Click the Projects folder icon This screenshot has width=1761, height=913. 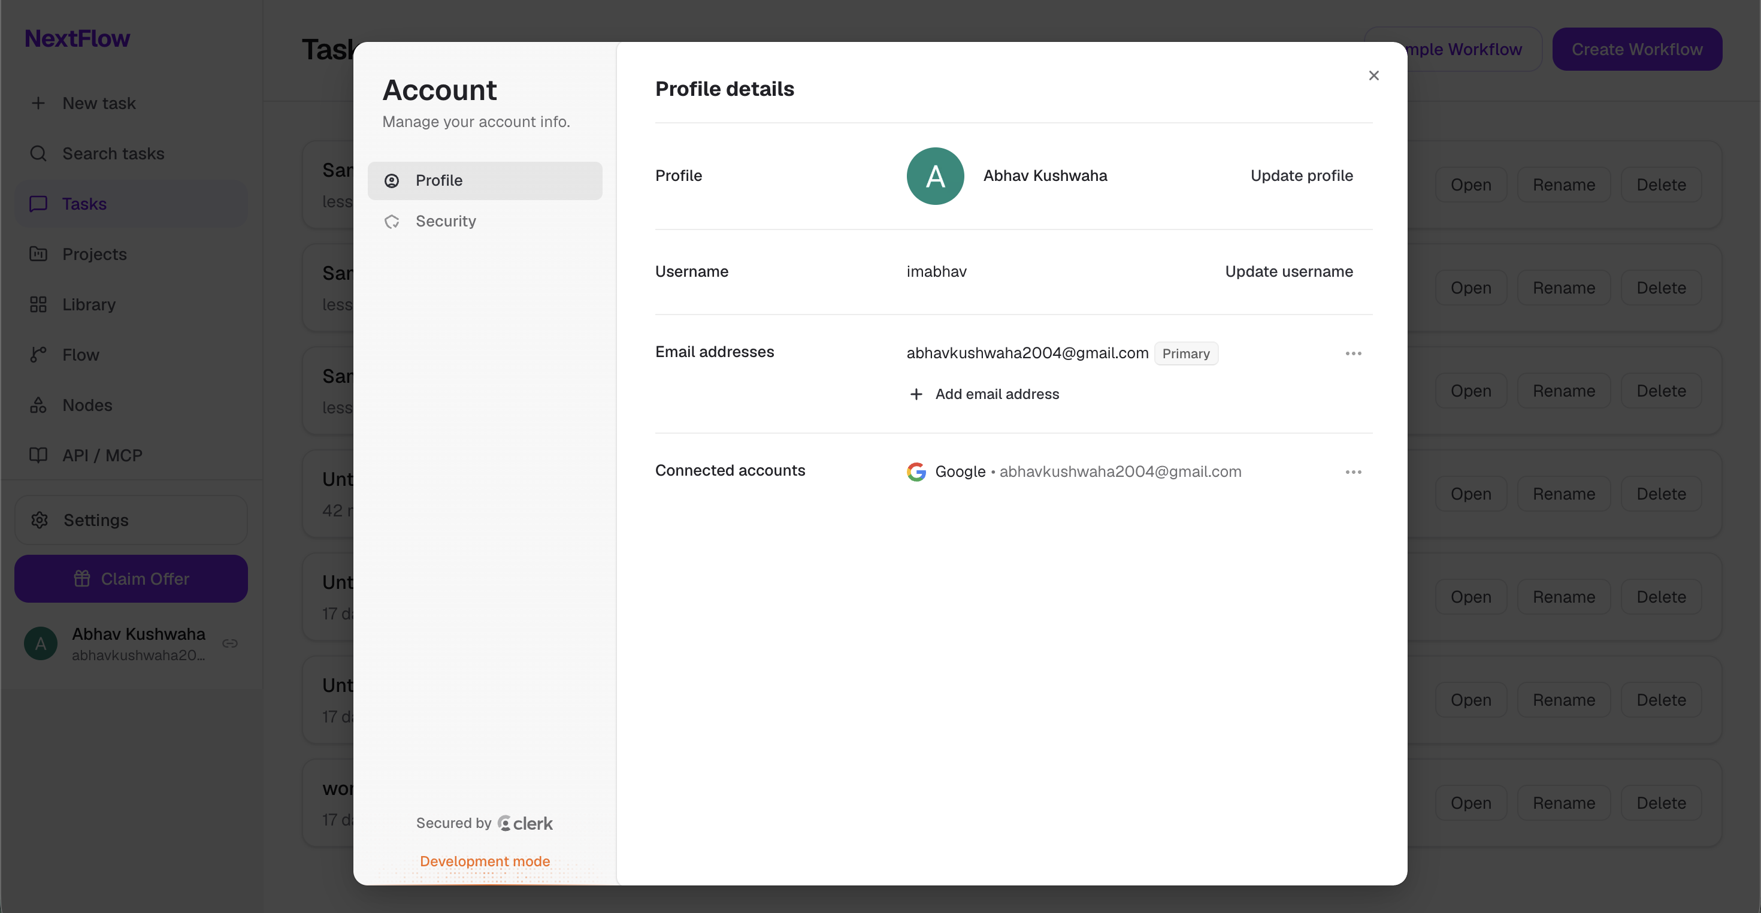[x=38, y=254]
